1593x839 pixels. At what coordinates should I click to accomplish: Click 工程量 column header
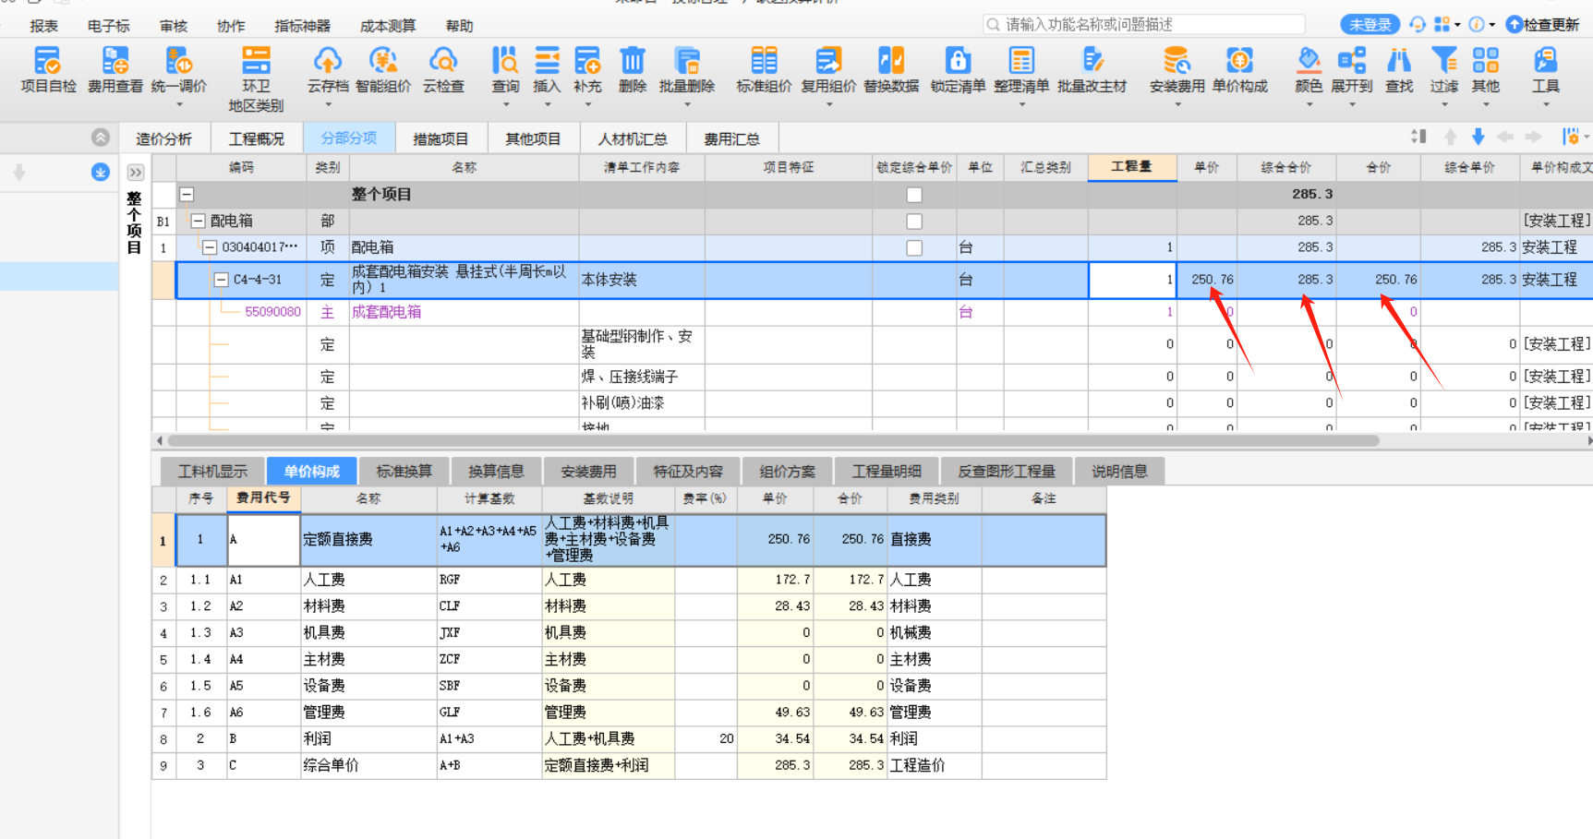point(1132,167)
